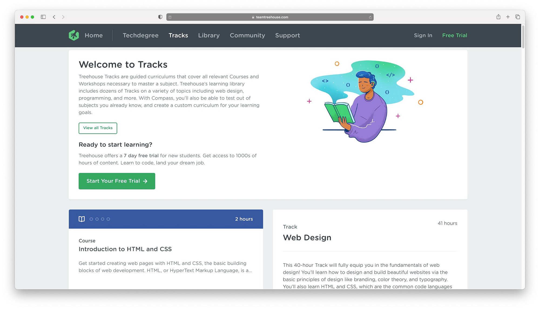
Task: Click the Treehouse fox logo icon
Action: click(x=74, y=35)
